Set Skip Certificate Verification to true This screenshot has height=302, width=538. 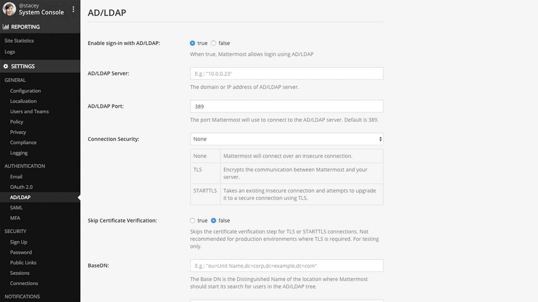192,220
